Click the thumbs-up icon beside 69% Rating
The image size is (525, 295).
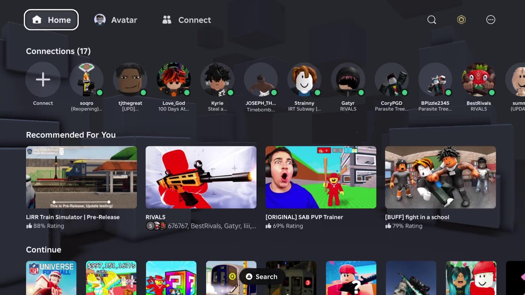coord(269,226)
